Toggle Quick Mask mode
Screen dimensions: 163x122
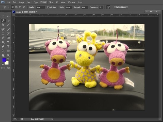point(3,68)
